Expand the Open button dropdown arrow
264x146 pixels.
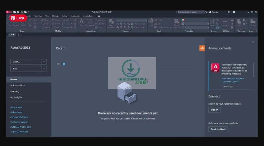44,62
